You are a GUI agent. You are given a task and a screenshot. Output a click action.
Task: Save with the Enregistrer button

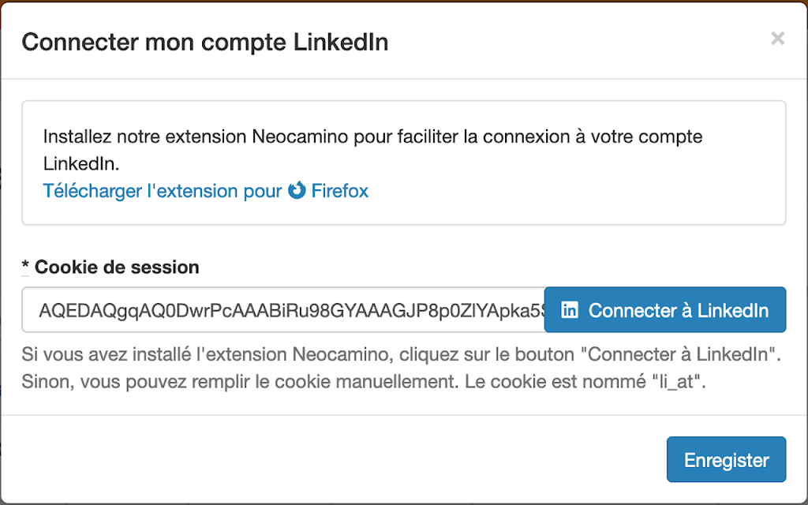point(726,460)
